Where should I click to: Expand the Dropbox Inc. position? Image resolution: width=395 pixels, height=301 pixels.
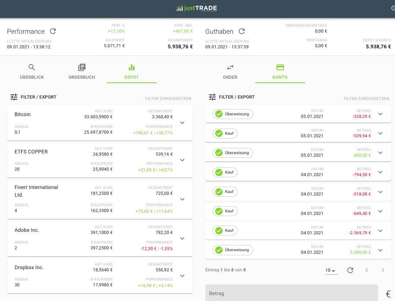[x=182, y=276]
